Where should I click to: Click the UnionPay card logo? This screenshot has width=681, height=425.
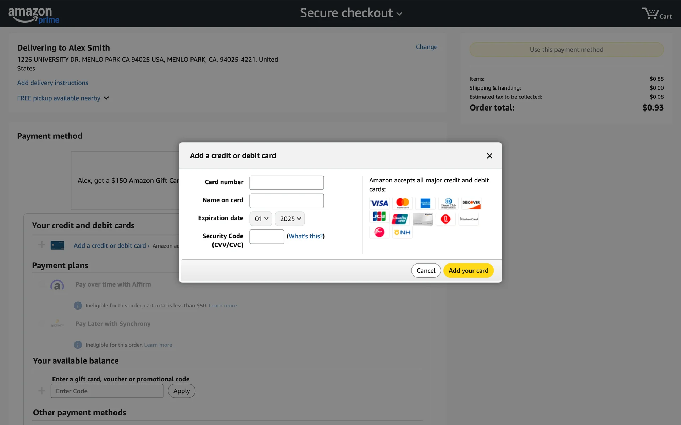pyautogui.click(x=400, y=219)
